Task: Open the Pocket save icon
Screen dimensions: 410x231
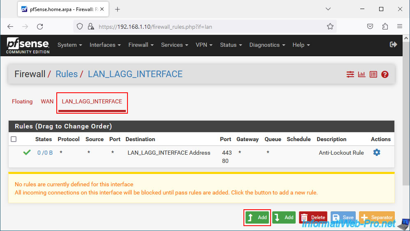Action: pos(370,26)
